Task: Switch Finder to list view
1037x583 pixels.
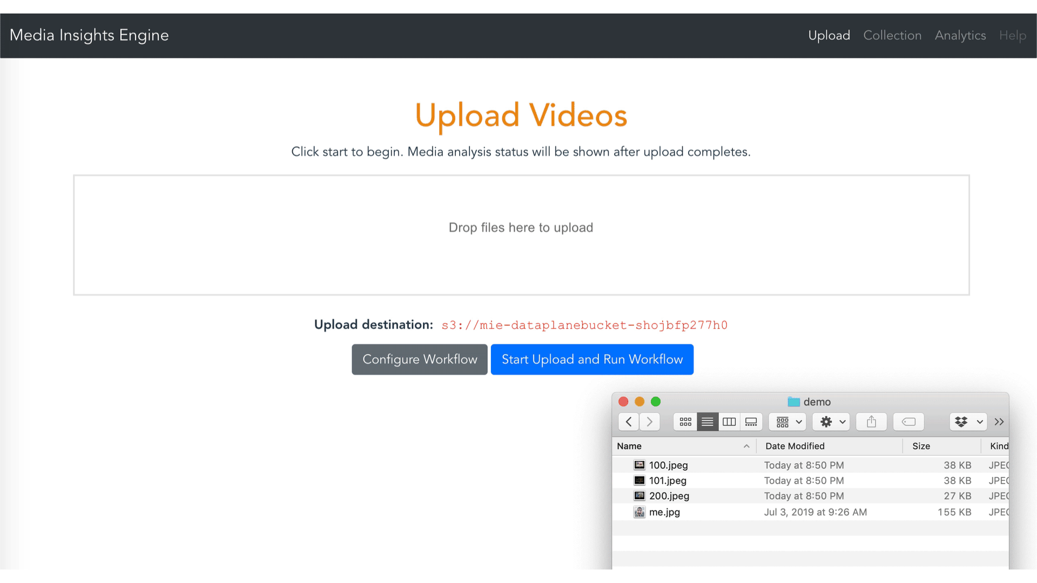Action: (708, 422)
